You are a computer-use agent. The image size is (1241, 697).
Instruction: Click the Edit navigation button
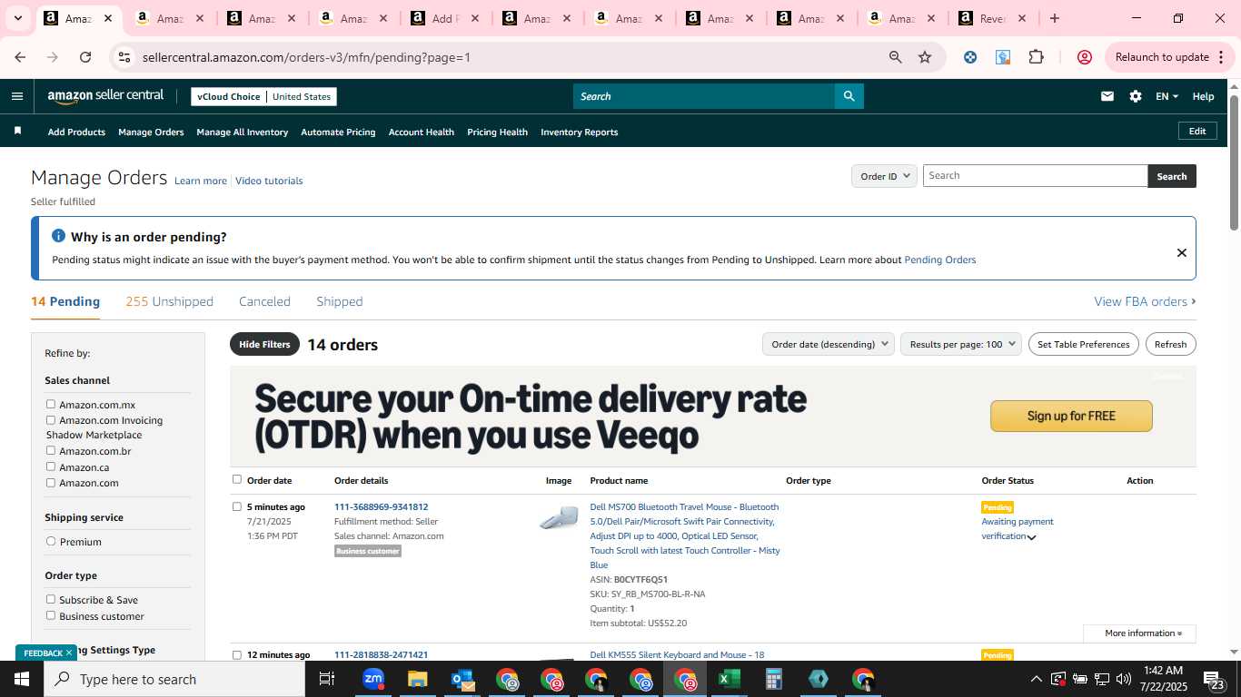pyautogui.click(x=1197, y=131)
